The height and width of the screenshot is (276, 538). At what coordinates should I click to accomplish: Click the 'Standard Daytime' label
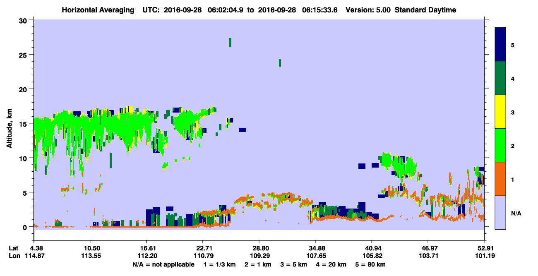click(x=425, y=10)
